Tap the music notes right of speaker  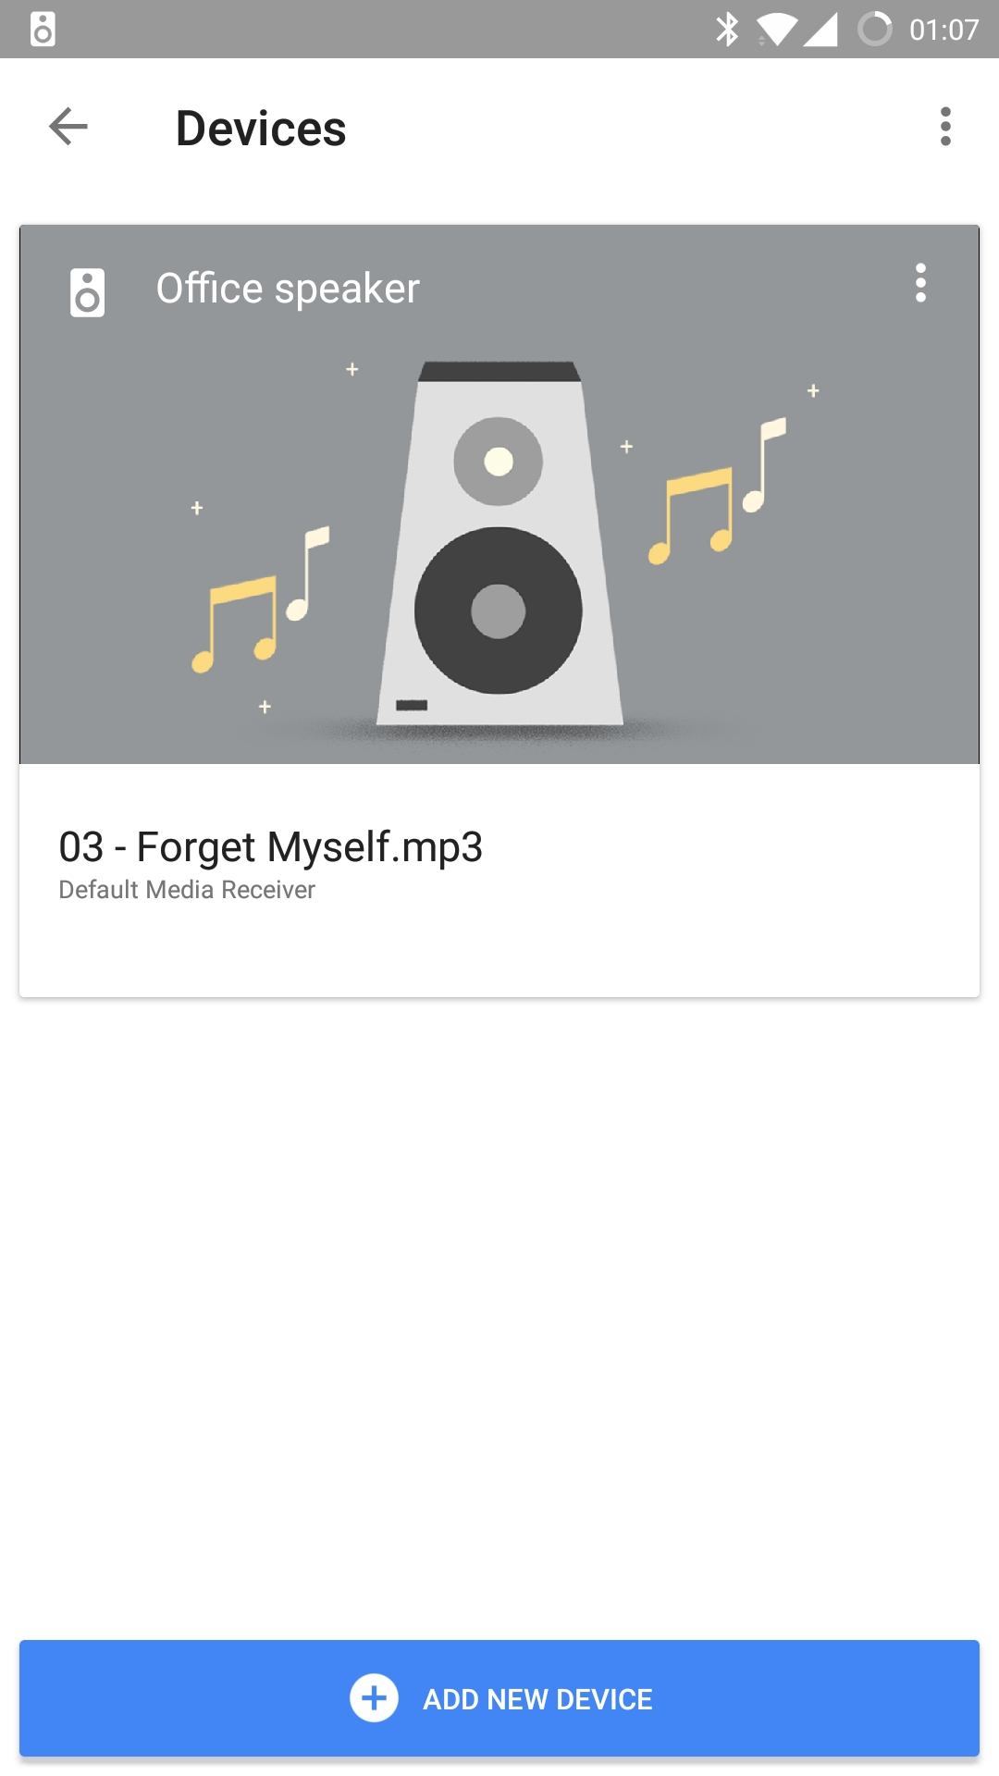pos(717,490)
